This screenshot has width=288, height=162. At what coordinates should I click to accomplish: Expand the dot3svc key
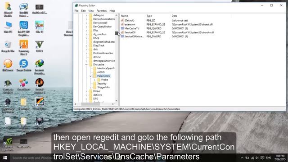coord(86,95)
